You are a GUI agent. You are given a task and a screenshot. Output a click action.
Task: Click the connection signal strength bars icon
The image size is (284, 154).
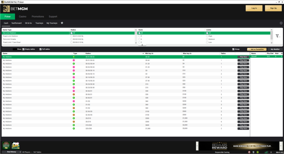point(266,152)
